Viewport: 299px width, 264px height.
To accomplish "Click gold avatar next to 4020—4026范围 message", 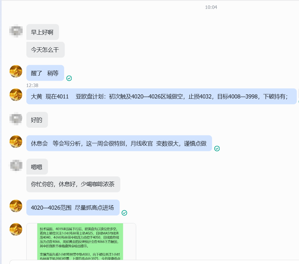I will coord(16,206).
